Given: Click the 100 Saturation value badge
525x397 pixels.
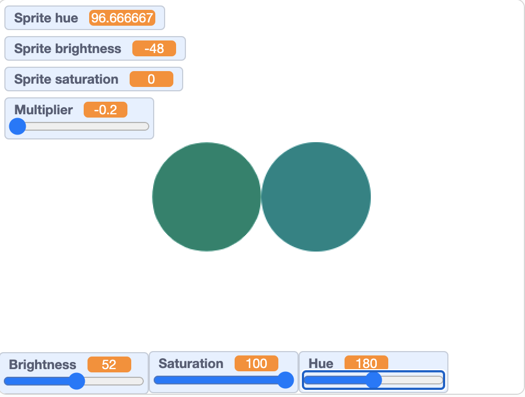Looking at the screenshot, I should [x=257, y=364].
